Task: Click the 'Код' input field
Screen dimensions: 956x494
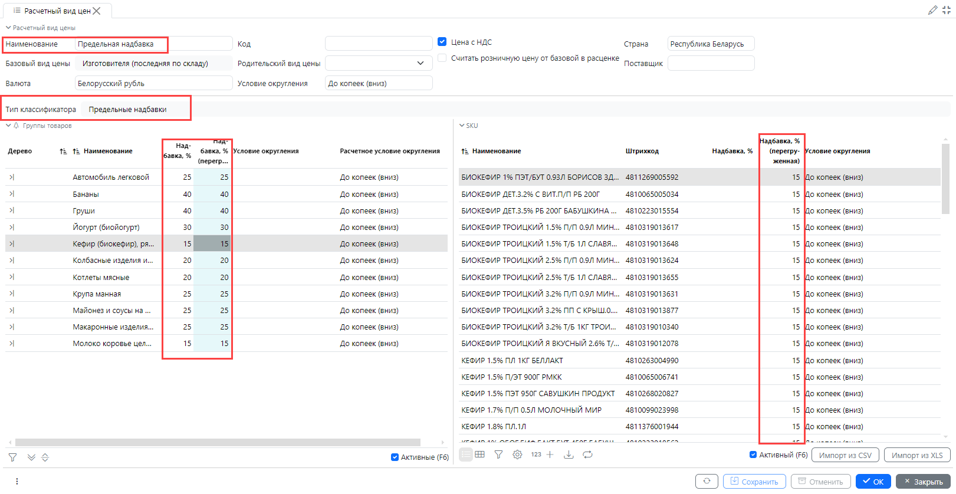Action: 378,44
